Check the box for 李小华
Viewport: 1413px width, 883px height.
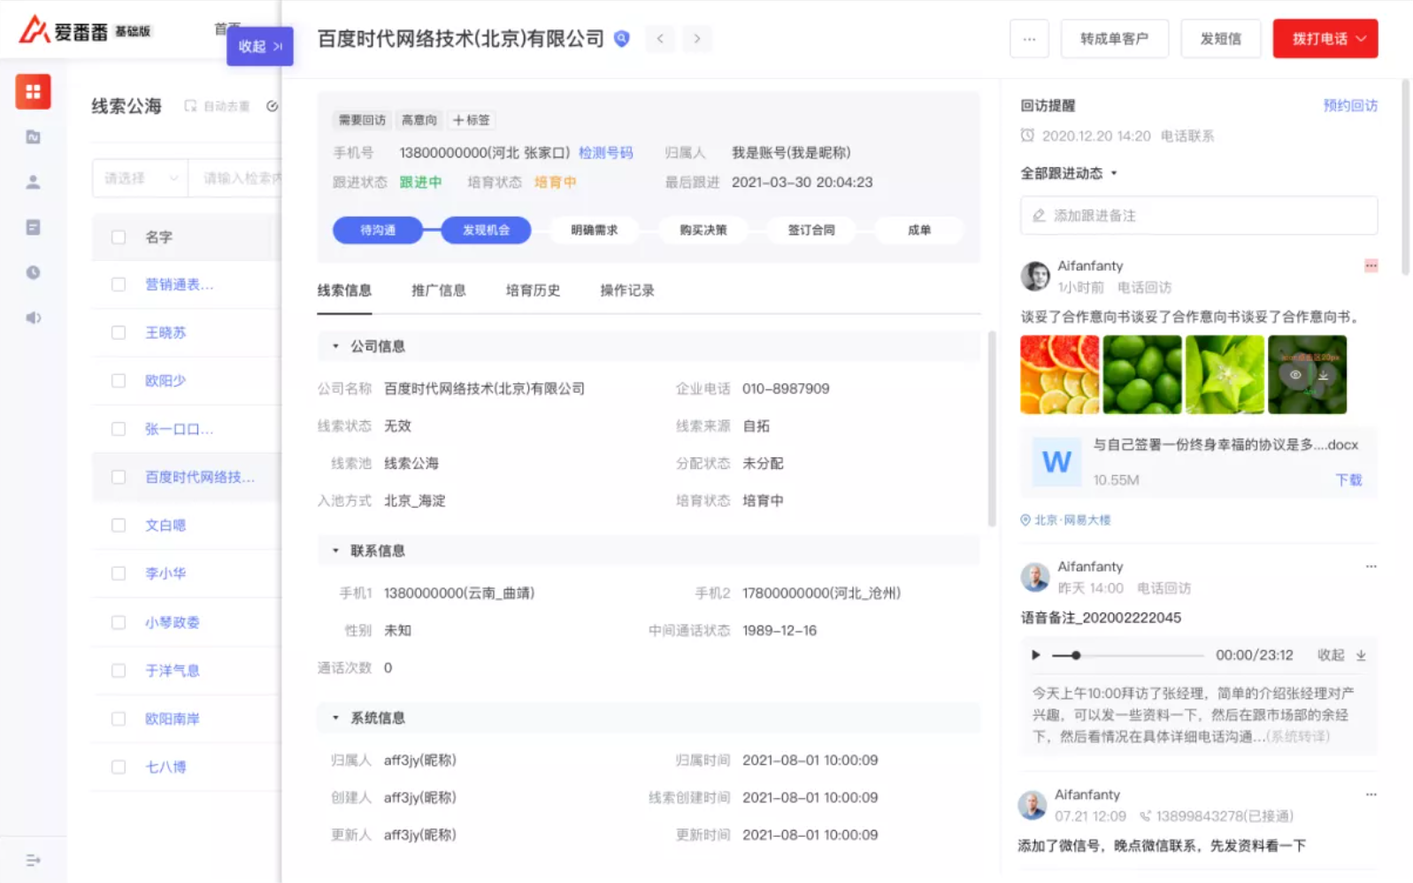pos(118,573)
